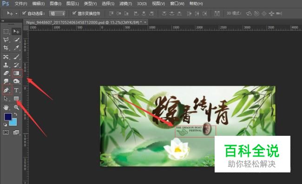Click the Auto-Align Layers icon

coord(217,13)
